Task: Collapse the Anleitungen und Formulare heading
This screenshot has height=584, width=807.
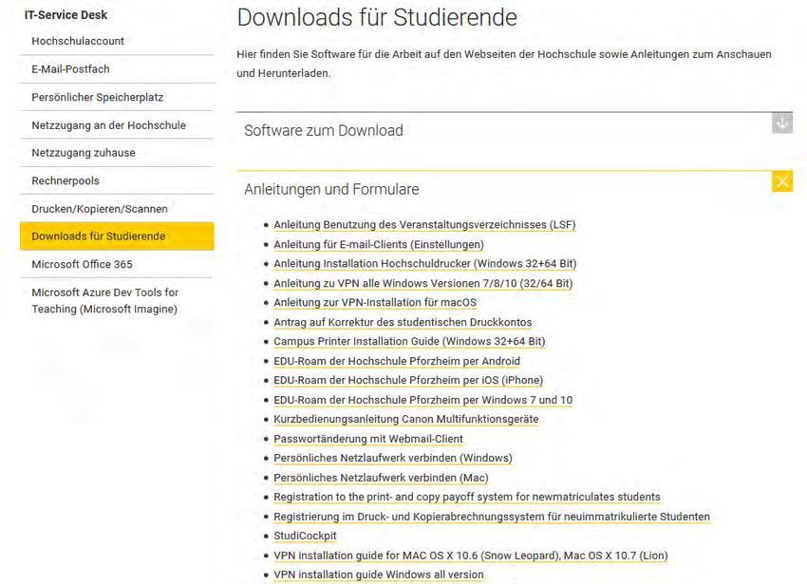Action: pyautogui.click(x=331, y=190)
